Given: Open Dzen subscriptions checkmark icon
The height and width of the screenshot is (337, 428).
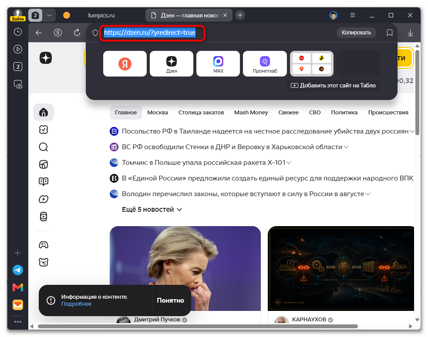Looking at the screenshot, I should point(44,130).
